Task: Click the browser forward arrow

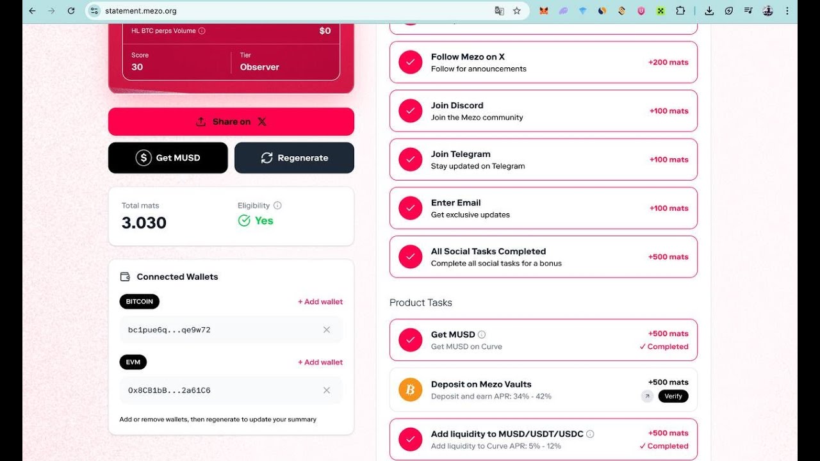Action: [52, 11]
